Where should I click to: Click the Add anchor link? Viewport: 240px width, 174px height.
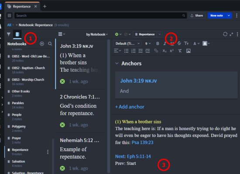[x=130, y=107]
